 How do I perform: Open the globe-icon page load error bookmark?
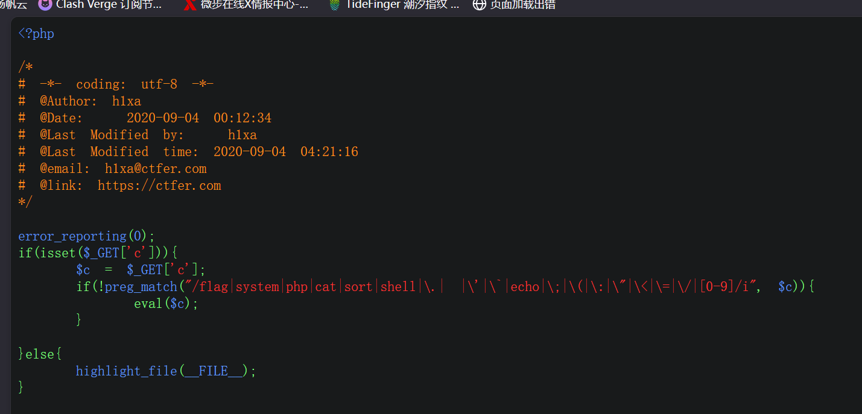click(479, 5)
